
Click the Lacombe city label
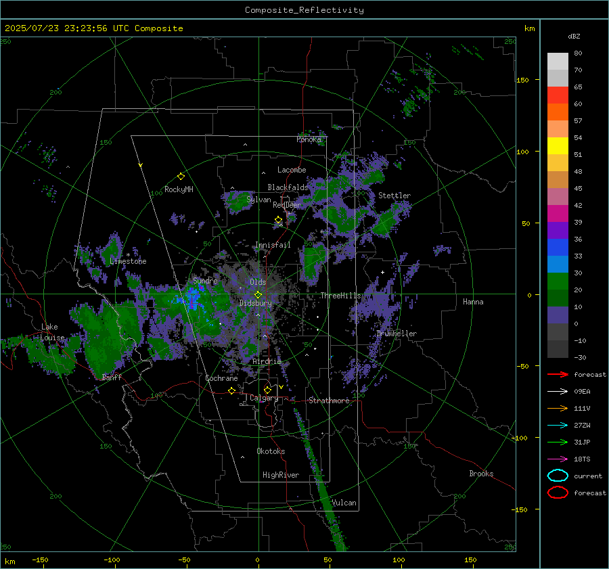pyautogui.click(x=292, y=170)
